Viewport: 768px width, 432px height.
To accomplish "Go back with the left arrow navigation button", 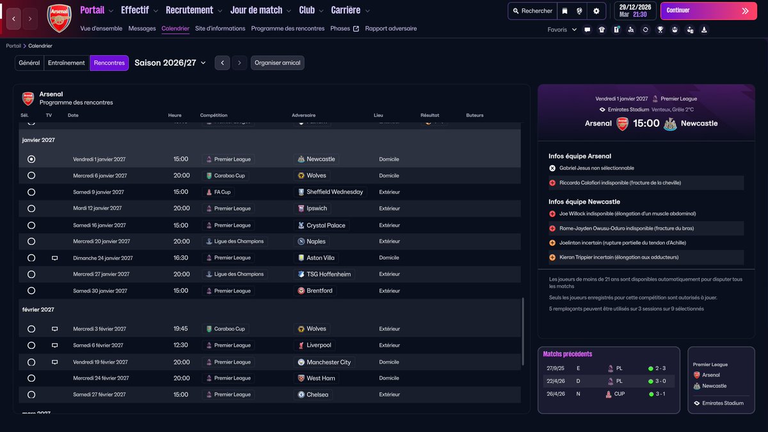I will tap(14, 19).
